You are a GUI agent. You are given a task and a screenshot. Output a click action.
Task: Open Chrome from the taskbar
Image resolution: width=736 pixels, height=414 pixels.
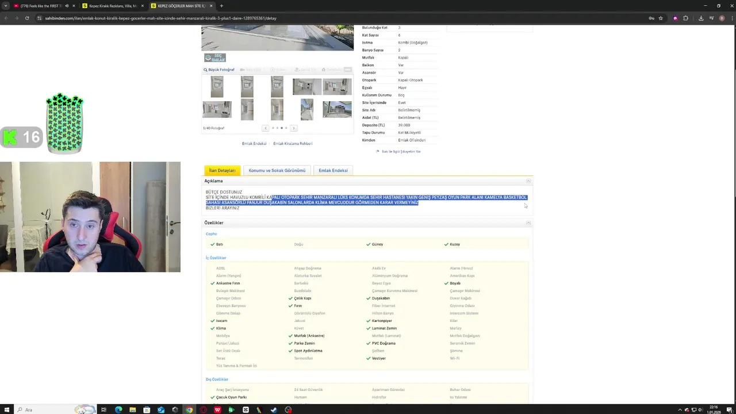pos(189,409)
